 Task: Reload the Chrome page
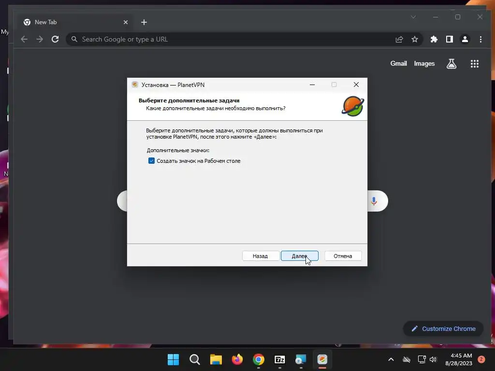[x=55, y=39]
